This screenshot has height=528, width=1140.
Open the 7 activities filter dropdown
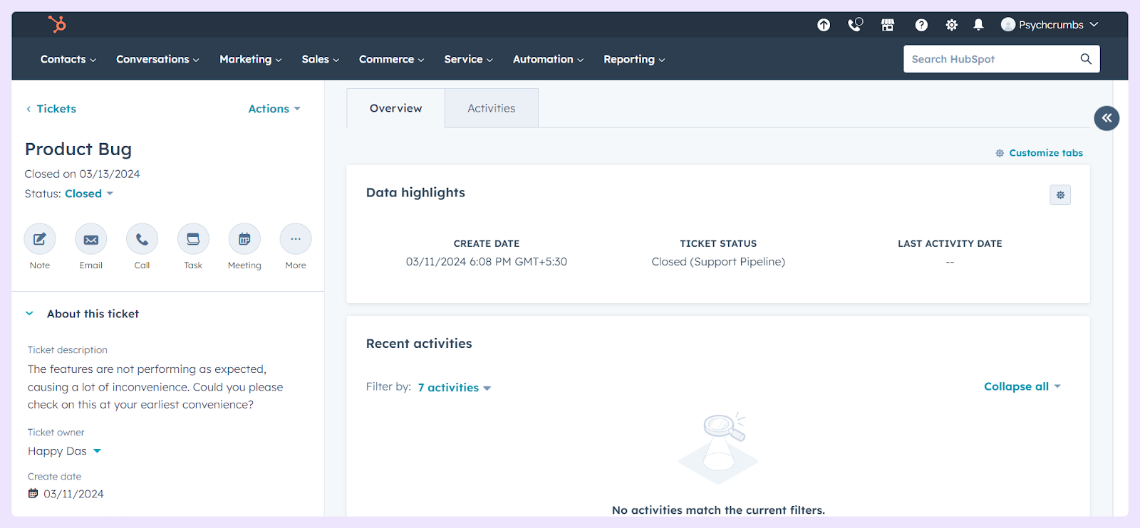point(455,388)
